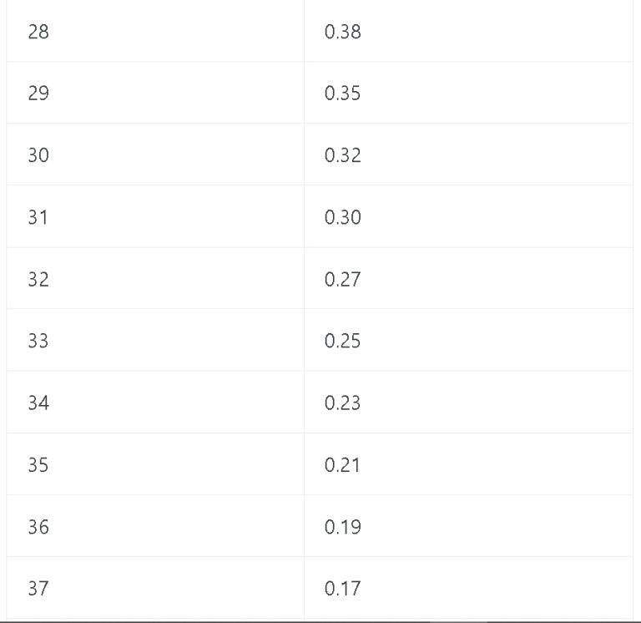Click the cell containing 34
641x623 pixels.
pyautogui.click(x=155, y=402)
